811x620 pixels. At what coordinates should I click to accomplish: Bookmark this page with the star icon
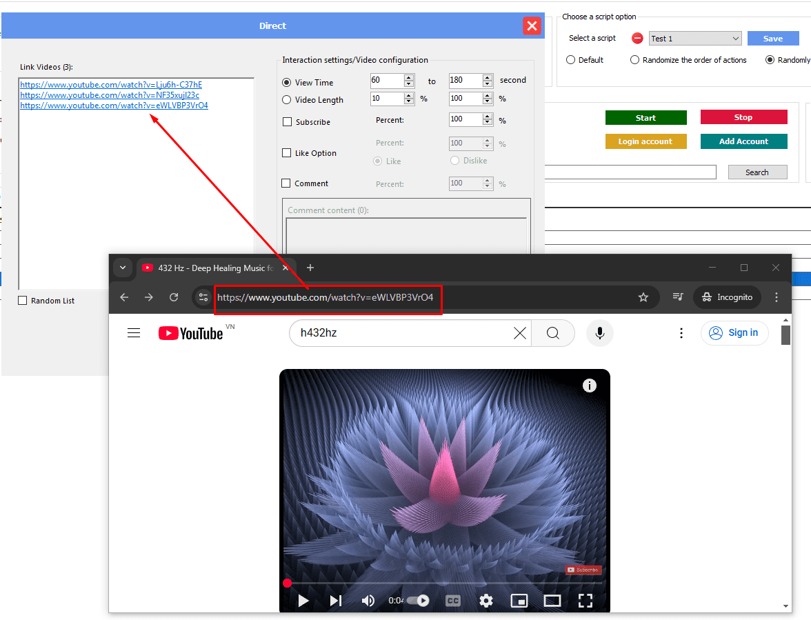click(x=643, y=297)
